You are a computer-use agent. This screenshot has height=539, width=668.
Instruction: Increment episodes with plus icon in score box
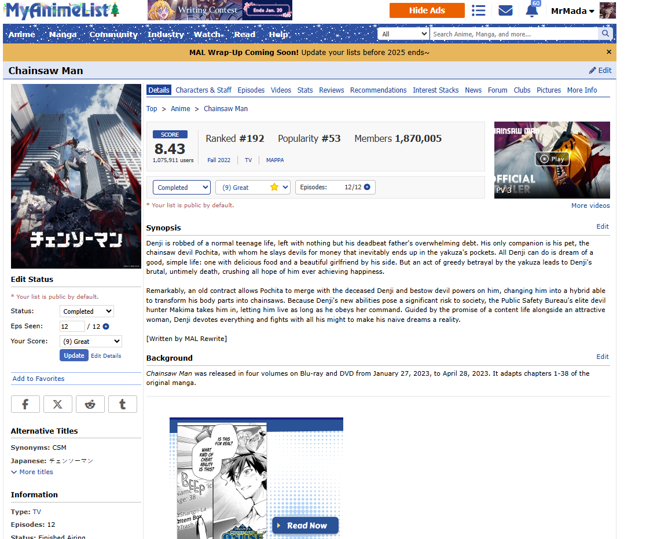pyautogui.click(x=367, y=187)
